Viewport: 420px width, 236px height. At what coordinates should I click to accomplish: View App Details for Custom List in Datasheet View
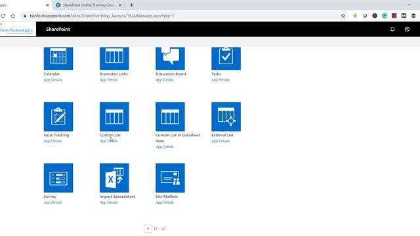click(x=165, y=147)
